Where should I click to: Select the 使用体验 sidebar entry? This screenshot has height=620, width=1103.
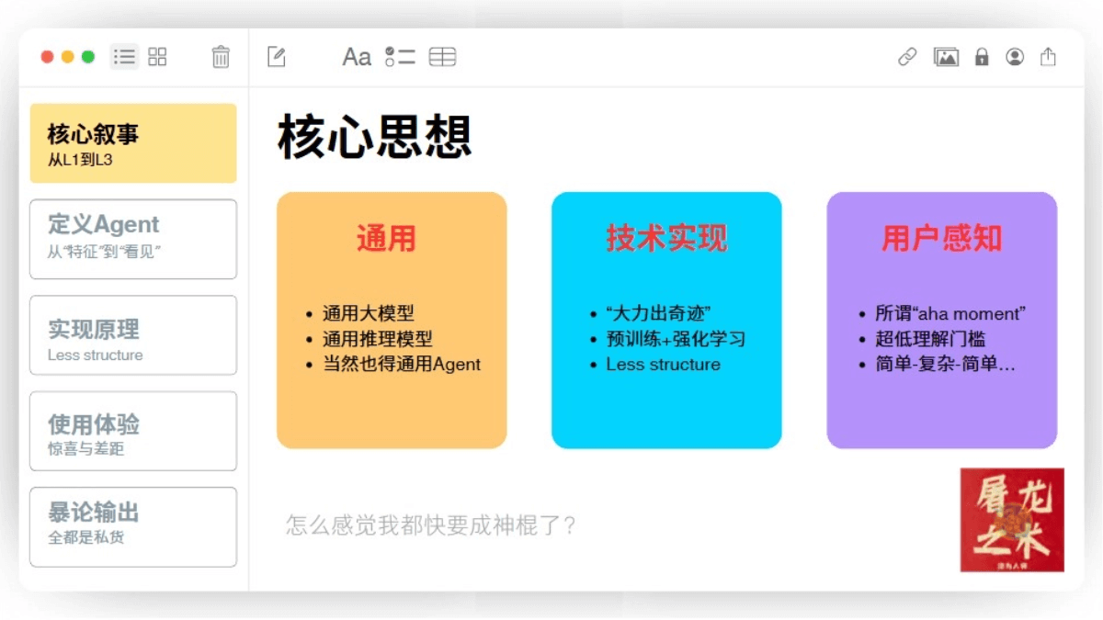[x=132, y=430]
